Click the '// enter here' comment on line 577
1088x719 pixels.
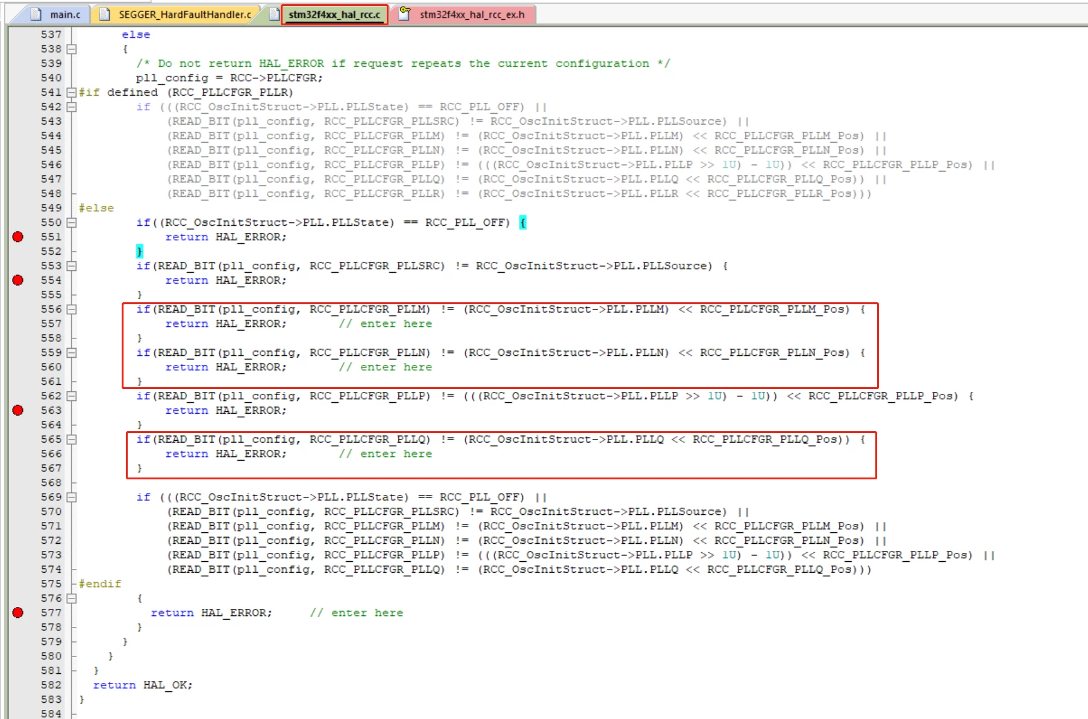pyautogui.click(x=357, y=612)
